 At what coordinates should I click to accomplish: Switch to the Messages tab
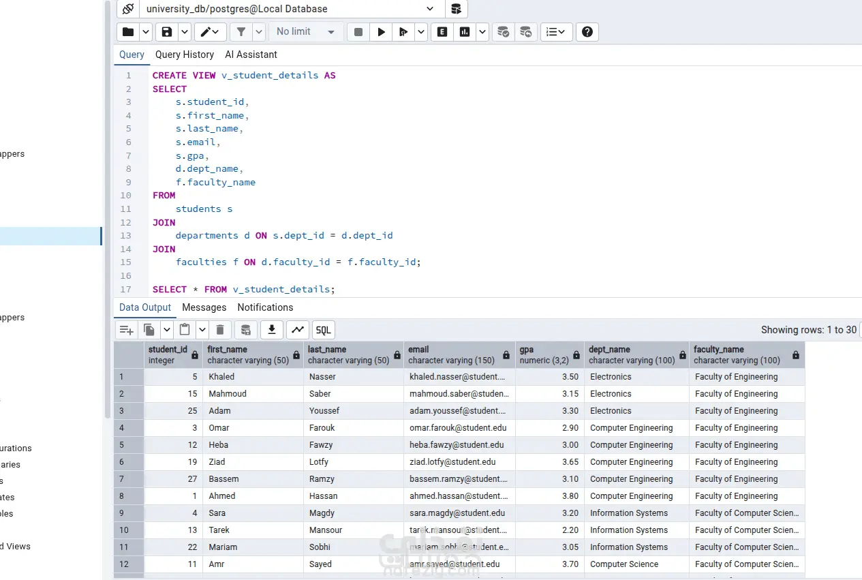tap(204, 307)
